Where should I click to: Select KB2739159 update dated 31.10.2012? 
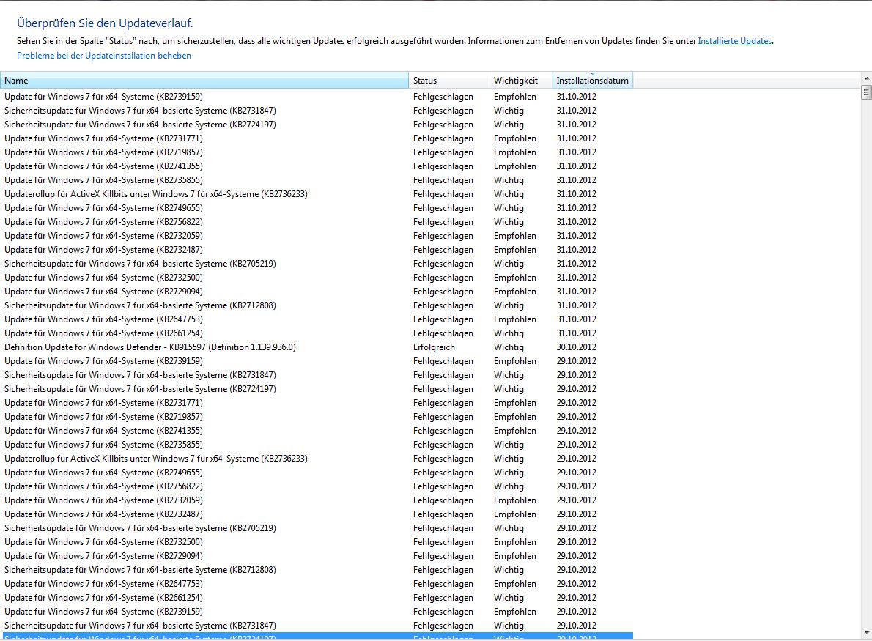pyautogui.click(x=317, y=97)
